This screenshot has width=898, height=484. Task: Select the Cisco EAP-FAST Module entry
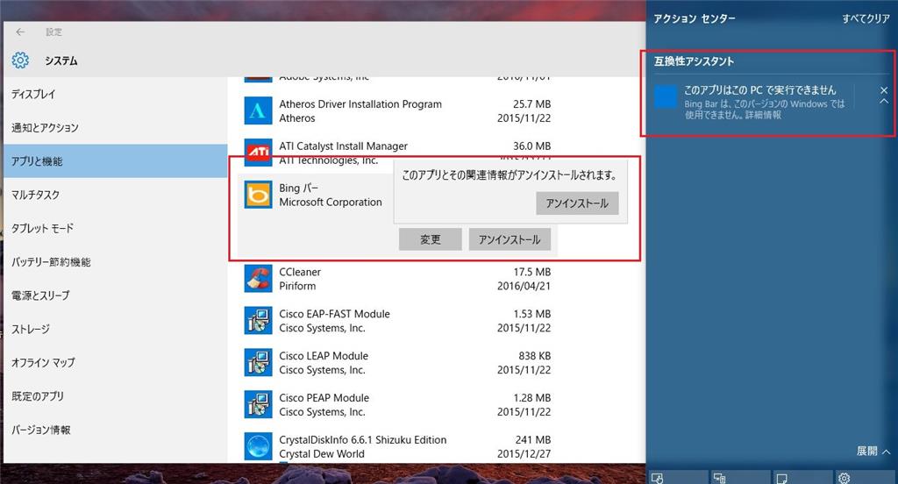click(397, 321)
